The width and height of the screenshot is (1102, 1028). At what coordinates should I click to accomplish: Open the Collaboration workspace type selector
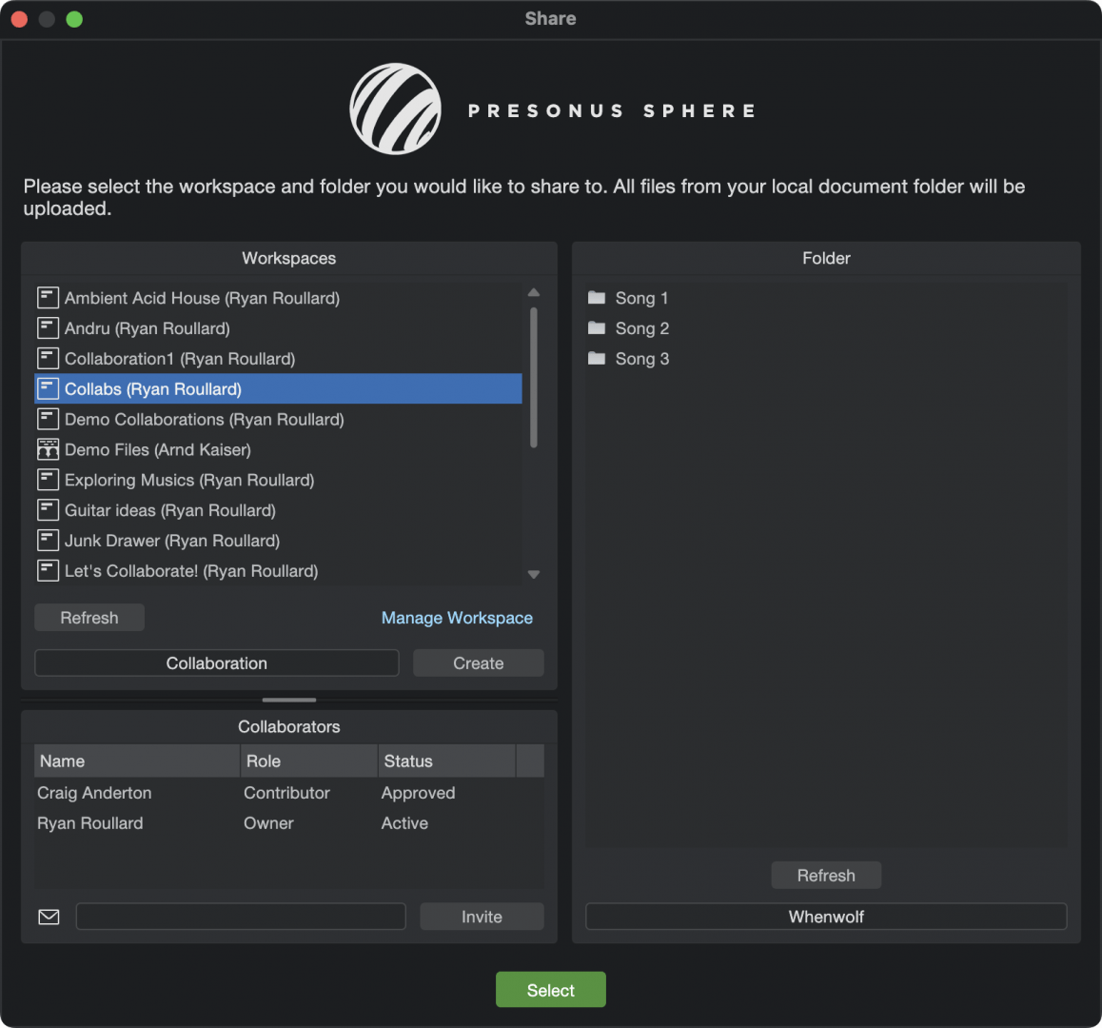[x=216, y=662]
